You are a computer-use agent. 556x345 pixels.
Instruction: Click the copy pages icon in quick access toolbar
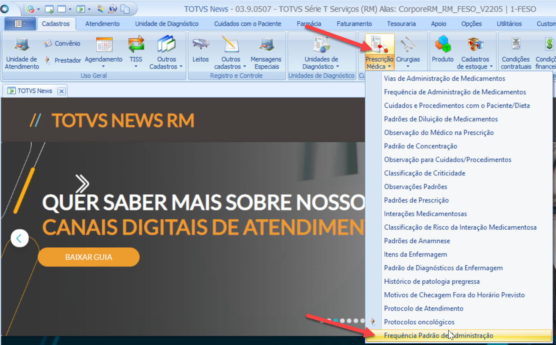(x=125, y=9)
